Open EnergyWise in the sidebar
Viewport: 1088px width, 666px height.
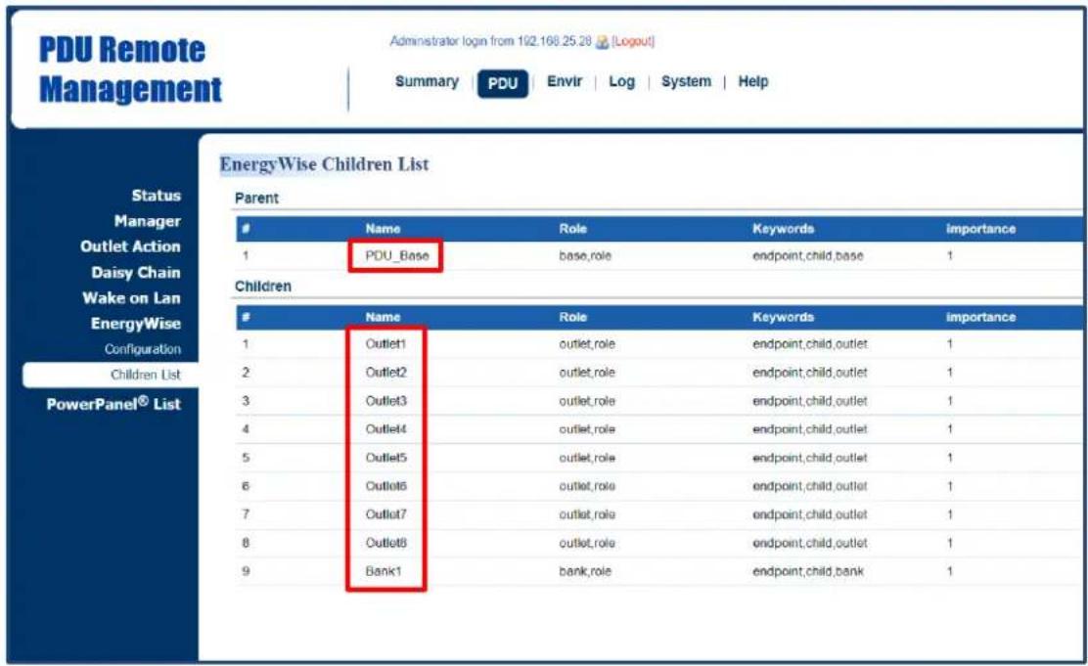(x=135, y=324)
